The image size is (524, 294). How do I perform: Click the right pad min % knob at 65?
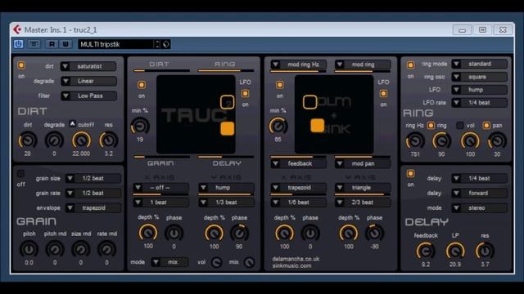278,127
